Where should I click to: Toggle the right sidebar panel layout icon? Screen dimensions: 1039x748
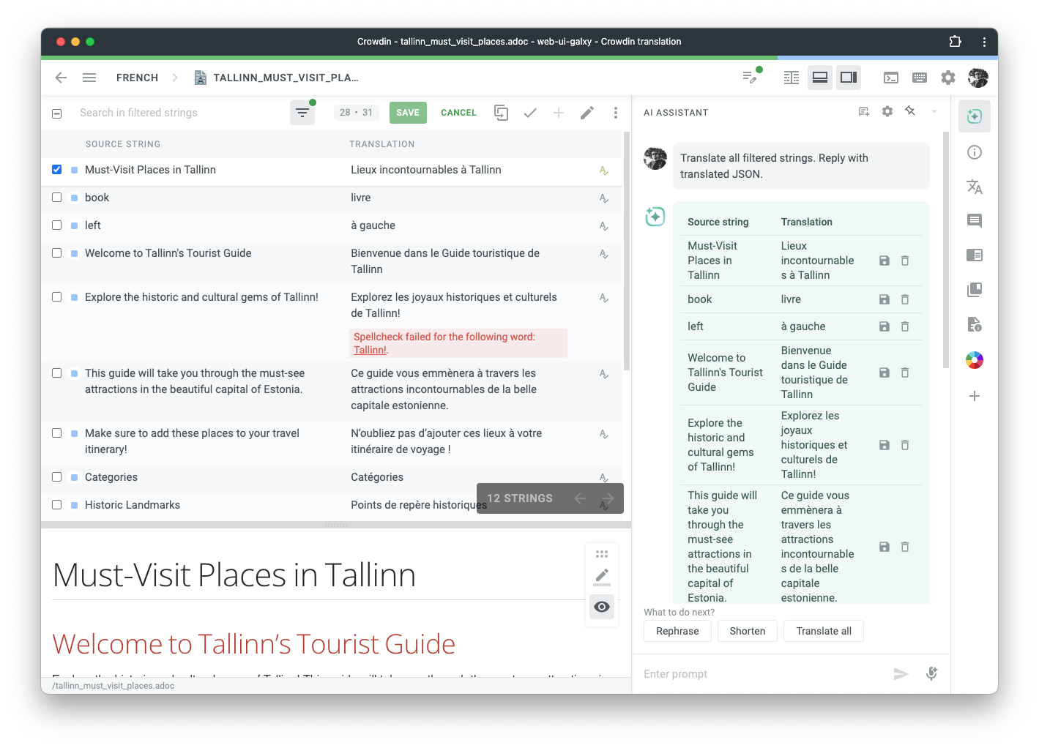tap(849, 78)
